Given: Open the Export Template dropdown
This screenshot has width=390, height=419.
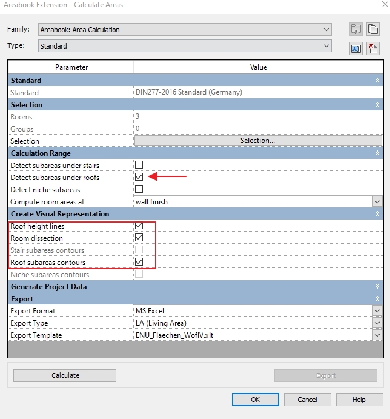Looking at the screenshot, I should pyautogui.click(x=377, y=335).
